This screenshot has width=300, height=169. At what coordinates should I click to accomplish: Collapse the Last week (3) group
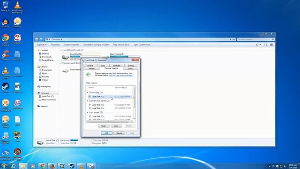88,112
